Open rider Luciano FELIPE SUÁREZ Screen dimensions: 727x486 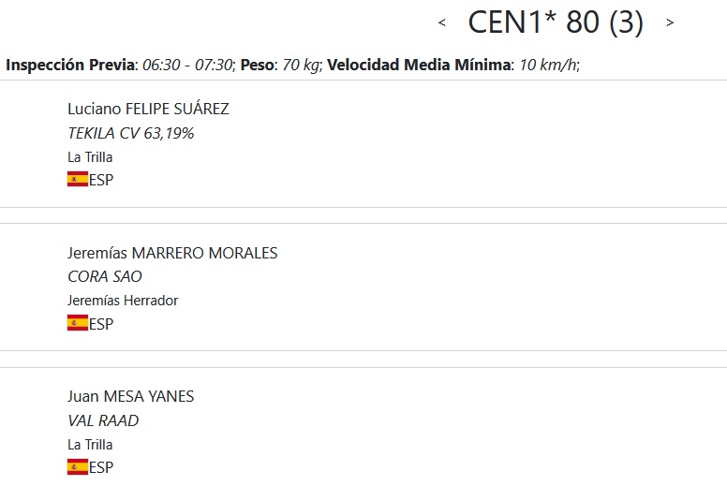(x=148, y=109)
